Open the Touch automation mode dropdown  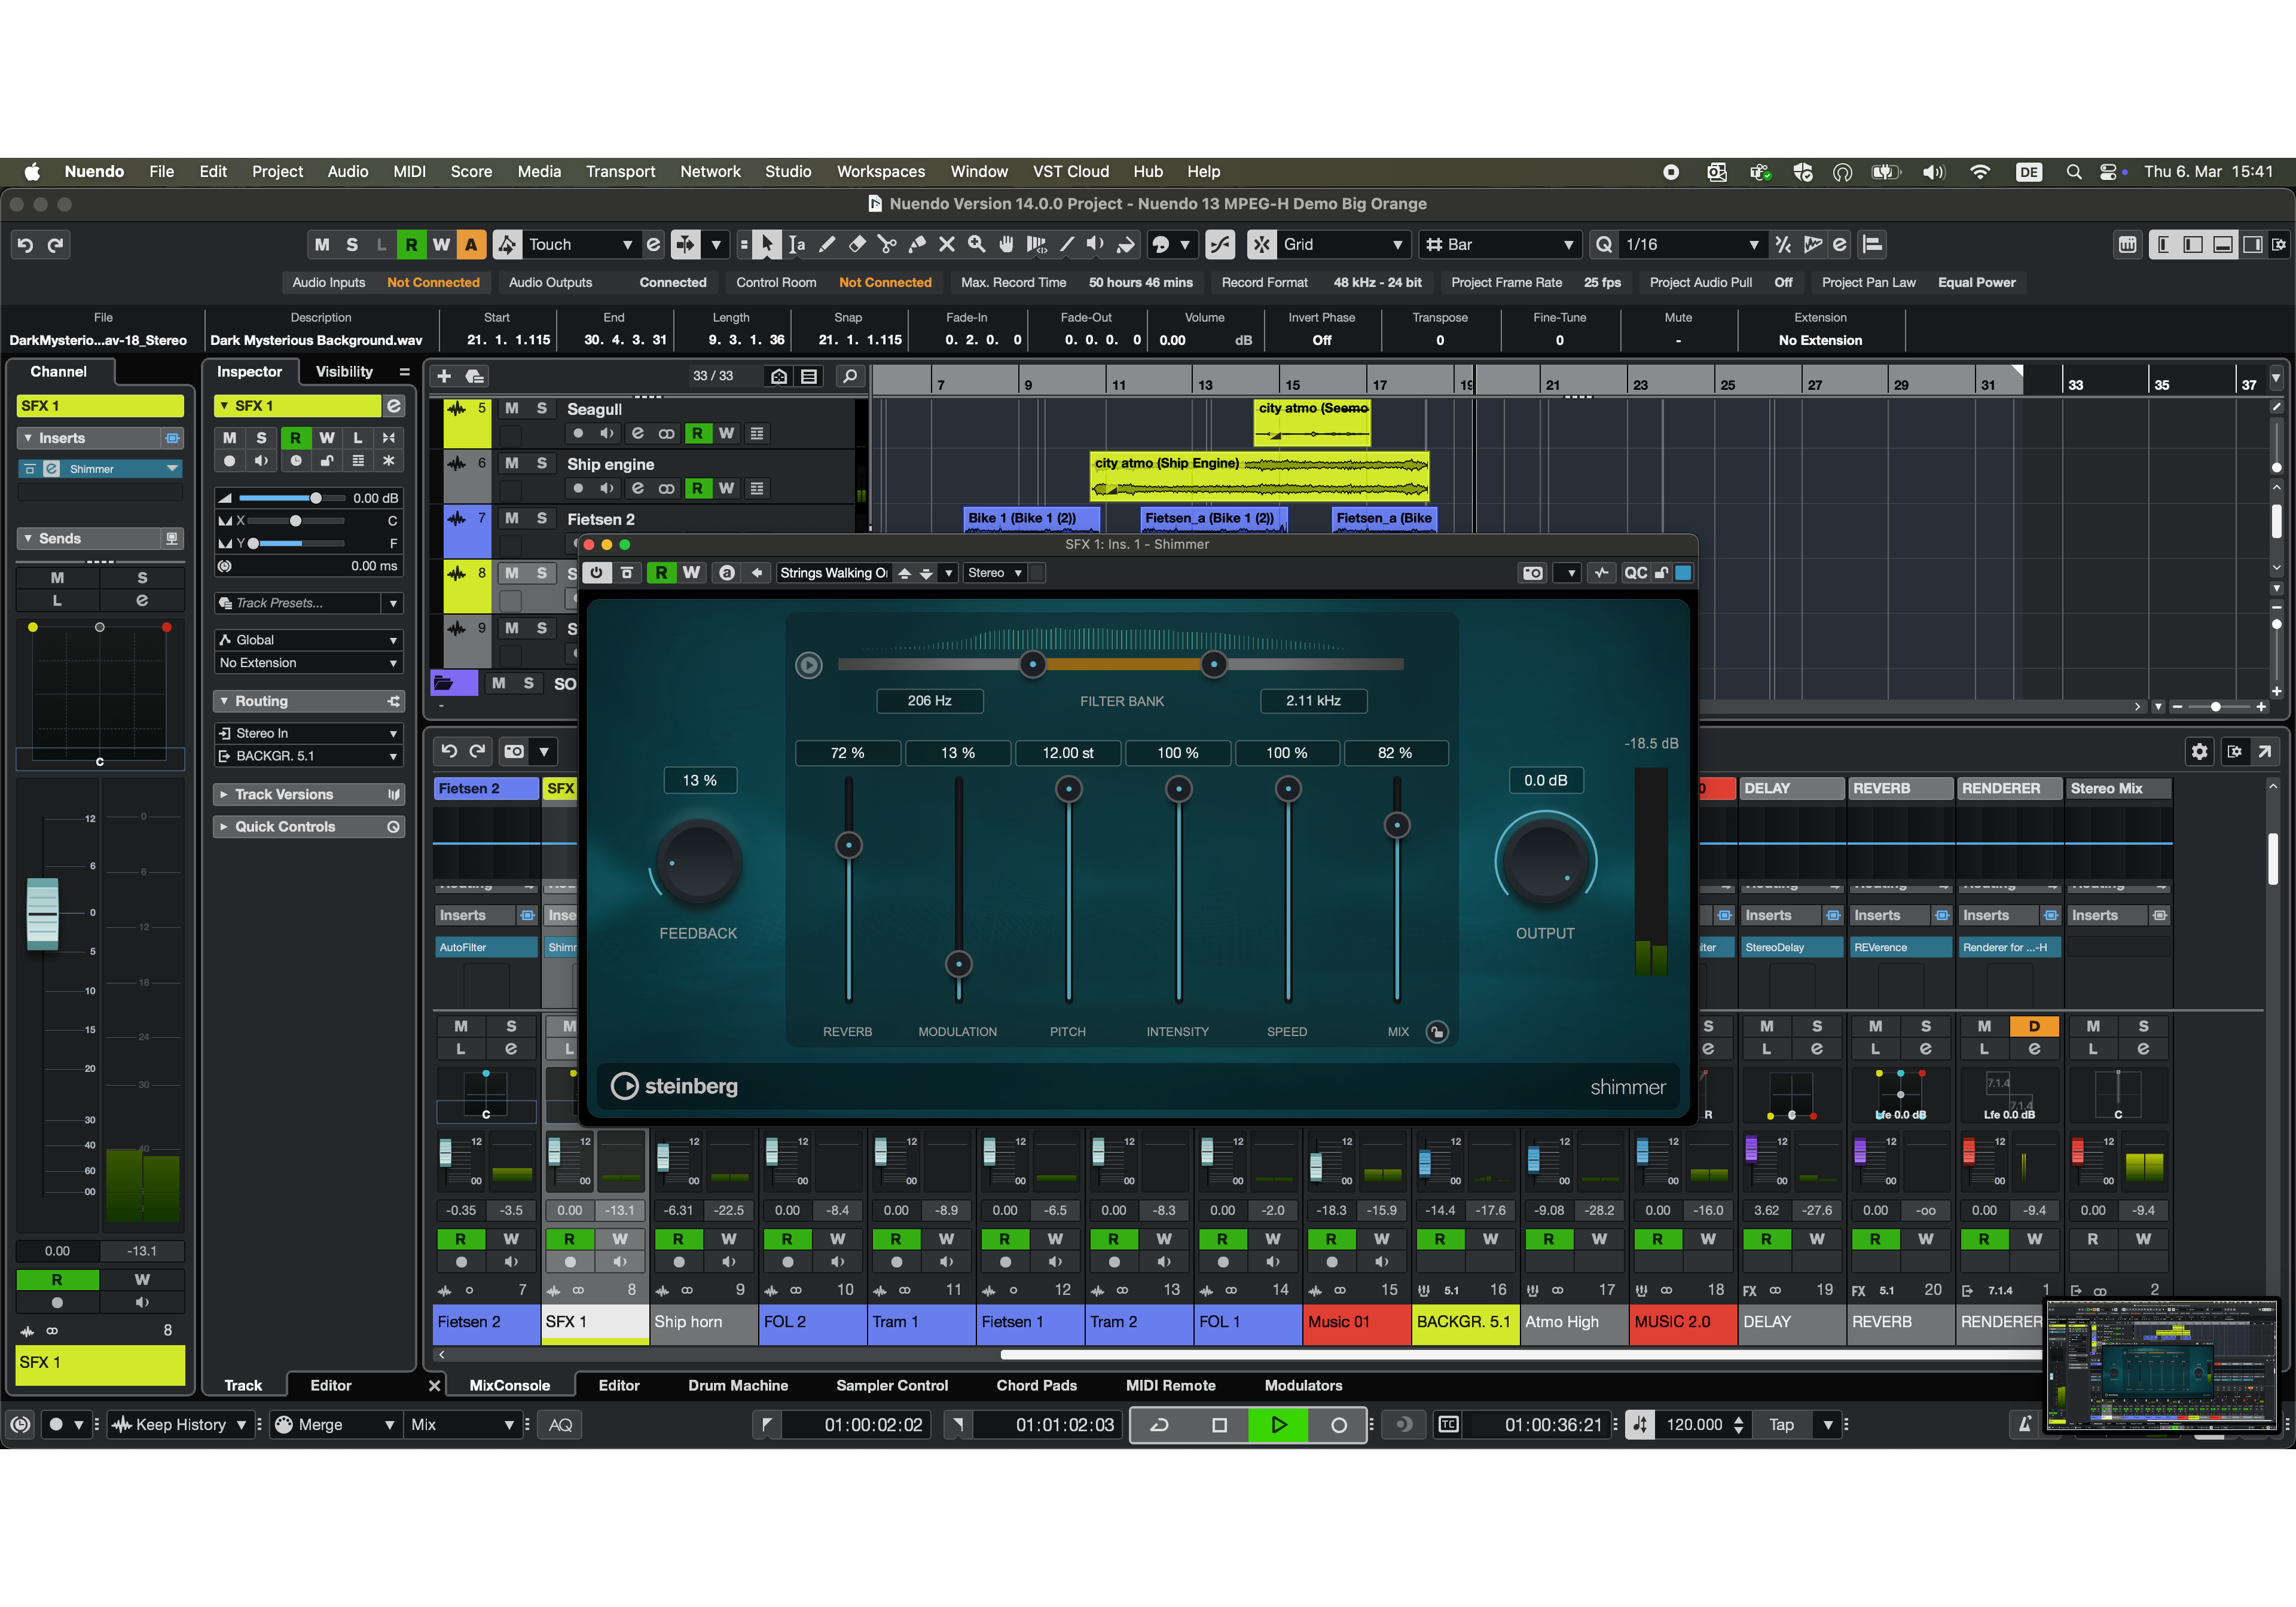[x=581, y=244]
